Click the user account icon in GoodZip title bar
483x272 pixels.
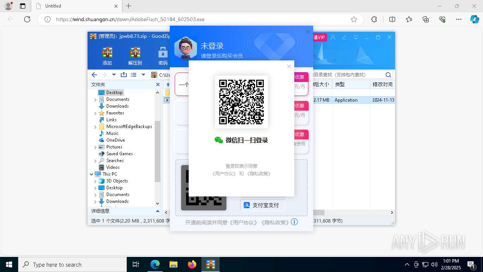[333, 37]
